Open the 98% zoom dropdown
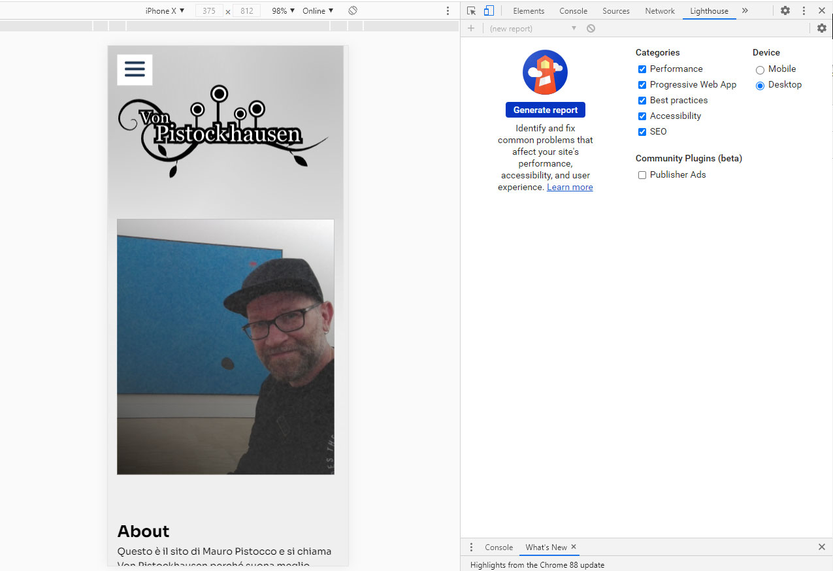 click(x=283, y=11)
